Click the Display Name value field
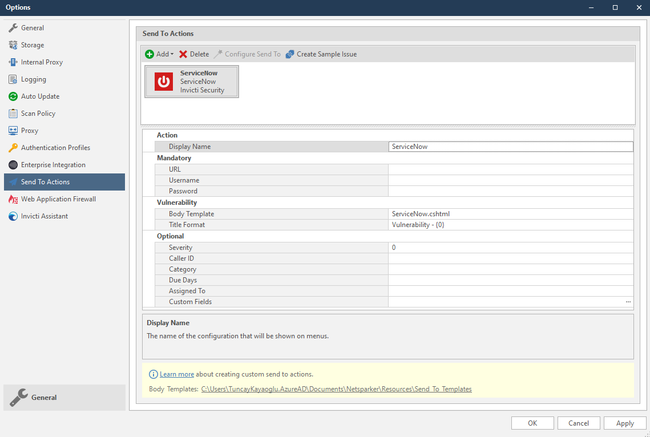The height and width of the screenshot is (437, 650). pos(511,147)
